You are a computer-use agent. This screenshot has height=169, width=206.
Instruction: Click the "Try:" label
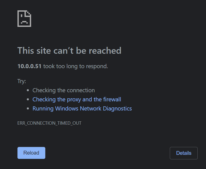coord(22,81)
